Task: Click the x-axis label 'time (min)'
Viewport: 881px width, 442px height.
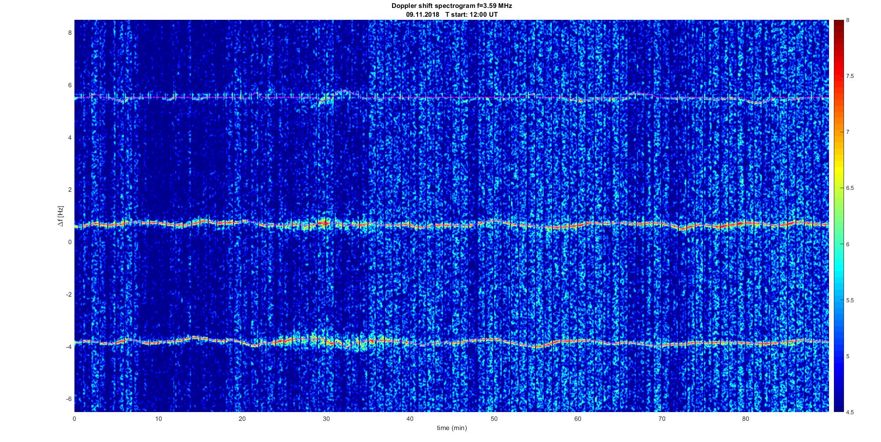Action: click(x=452, y=428)
